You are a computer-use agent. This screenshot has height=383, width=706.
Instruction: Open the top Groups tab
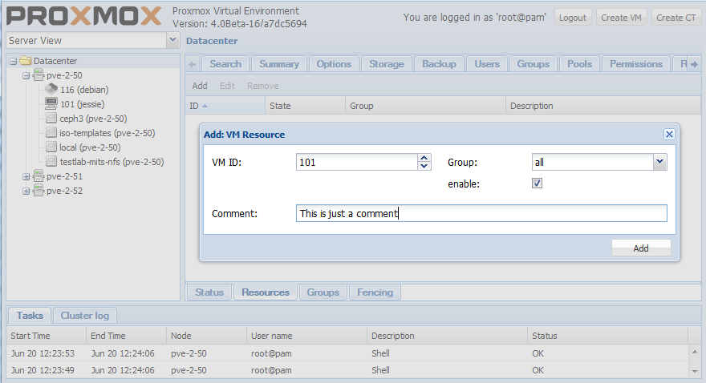[533, 64]
